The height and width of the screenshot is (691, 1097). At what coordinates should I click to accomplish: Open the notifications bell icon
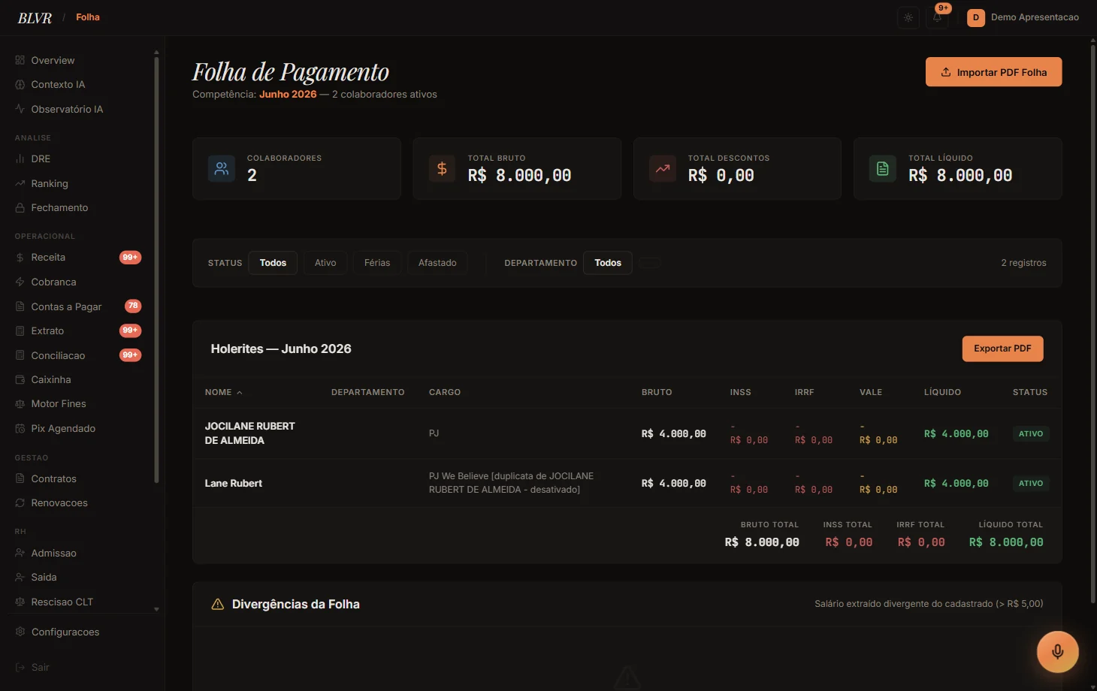click(x=937, y=17)
